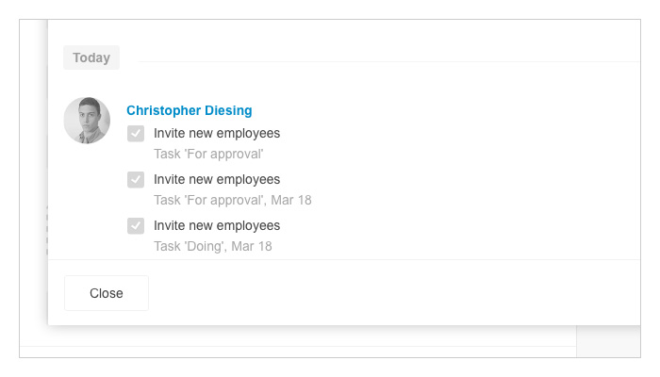Toggle checkbox for first Invite new employees task
660x377 pixels.
[x=136, y=134]
